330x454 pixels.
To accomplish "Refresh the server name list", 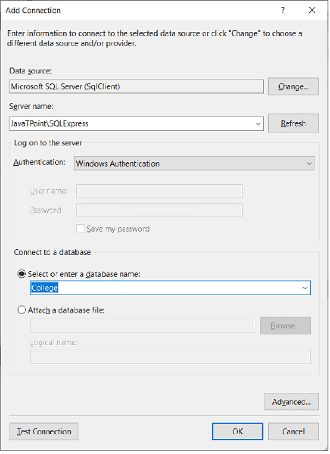I will click(293, 124).
